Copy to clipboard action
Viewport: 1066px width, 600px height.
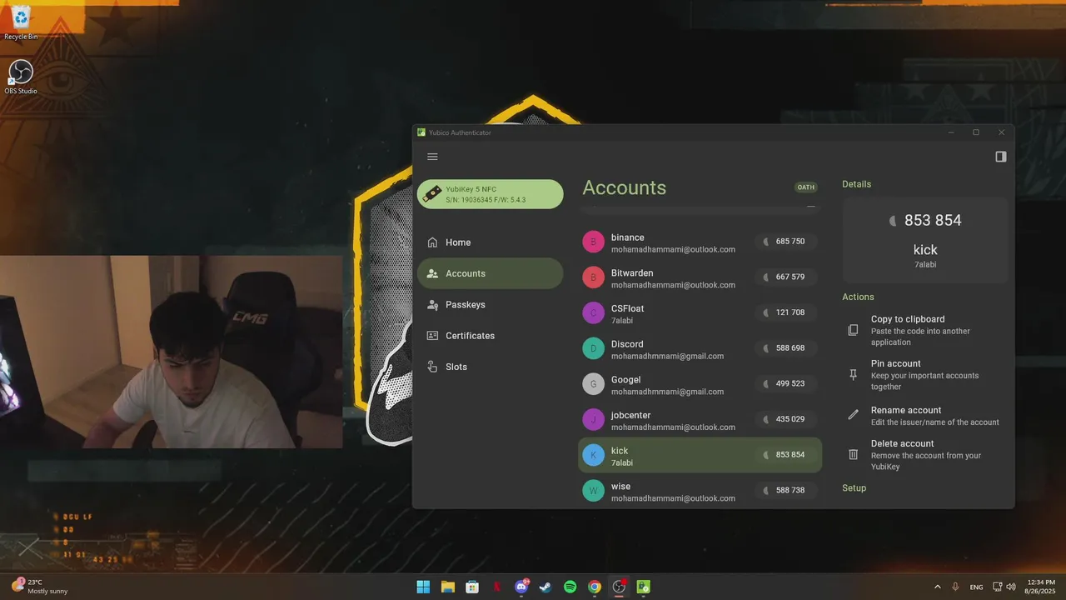(924, 330)
